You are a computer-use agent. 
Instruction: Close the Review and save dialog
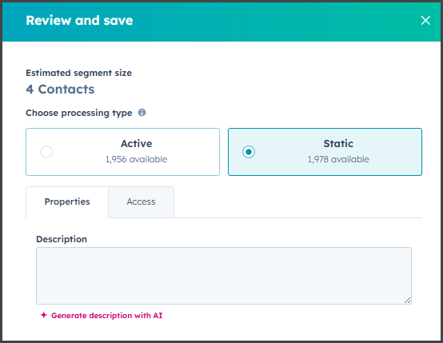pyautogui.click(x=425, y=20)
